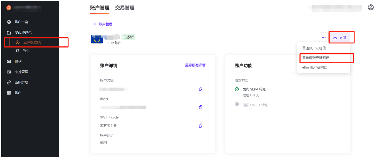Viewport: 375px width, 157px height.
Task: Click the 账户地点 value 德国
Action: point(103,143)
